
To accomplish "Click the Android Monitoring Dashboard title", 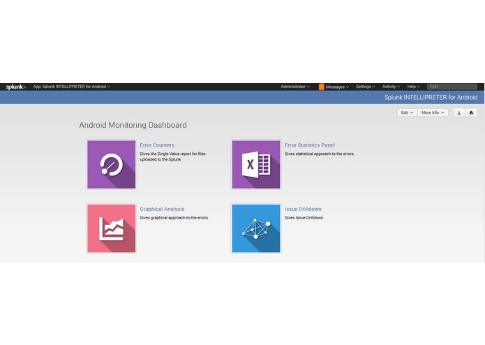I will click(133, 125).
